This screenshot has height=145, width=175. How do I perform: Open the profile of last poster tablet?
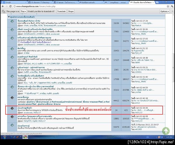coord(137,62)
